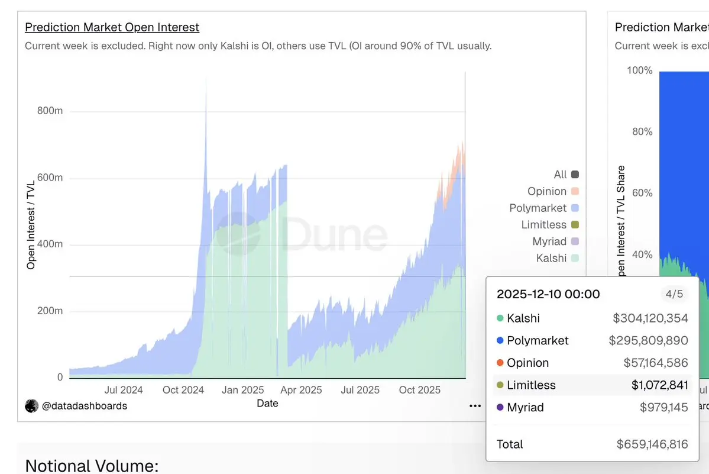
Task: Click the datadashboards avatar icon
Action: (x=31, y=406)
